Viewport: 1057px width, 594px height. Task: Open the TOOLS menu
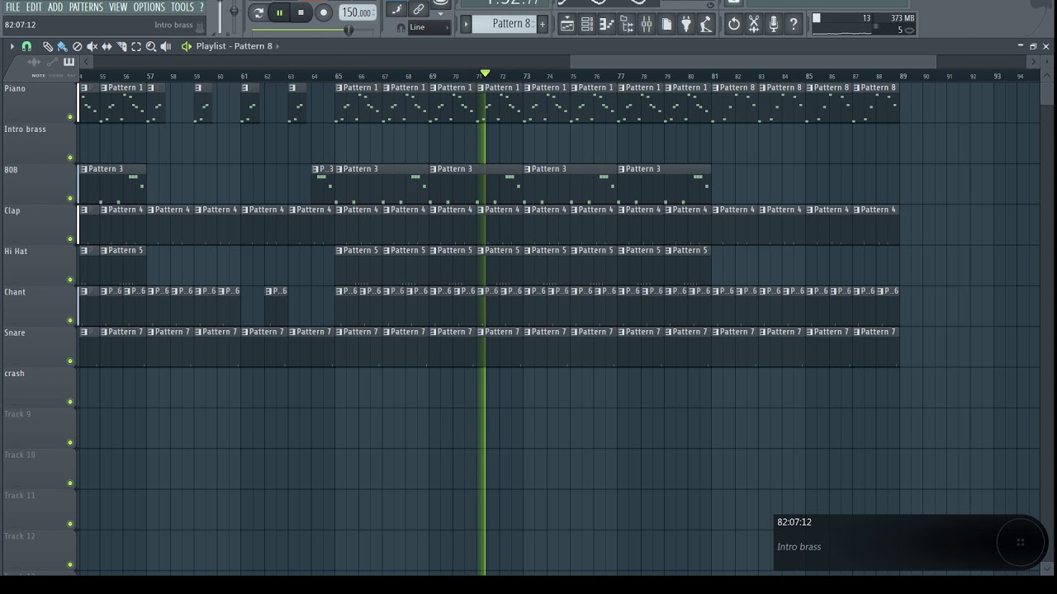point(182,7)
